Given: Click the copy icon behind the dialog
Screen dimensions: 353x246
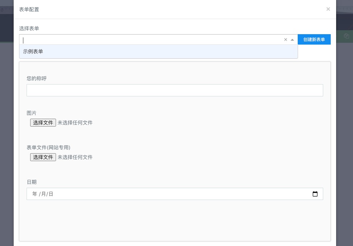Looking at the screenshot, I should (347, 36).
